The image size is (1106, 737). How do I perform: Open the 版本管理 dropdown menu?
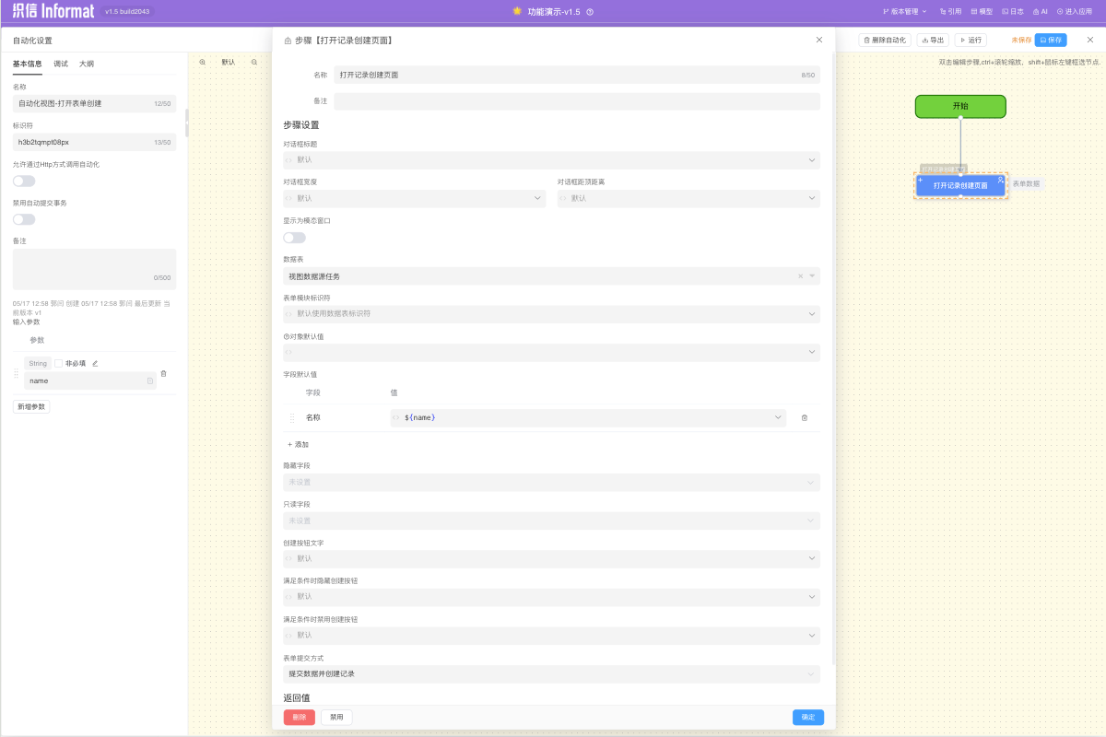904,12
